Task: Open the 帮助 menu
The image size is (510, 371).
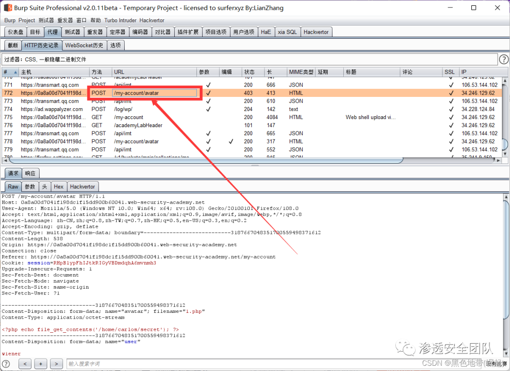Action: [x=95, y=20]
